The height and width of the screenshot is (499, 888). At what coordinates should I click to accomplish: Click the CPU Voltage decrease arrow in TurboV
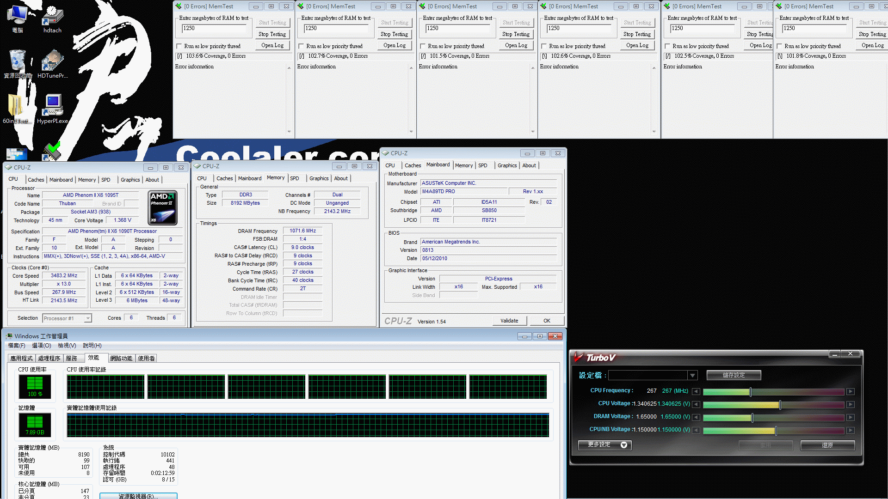tap(696, 404)
